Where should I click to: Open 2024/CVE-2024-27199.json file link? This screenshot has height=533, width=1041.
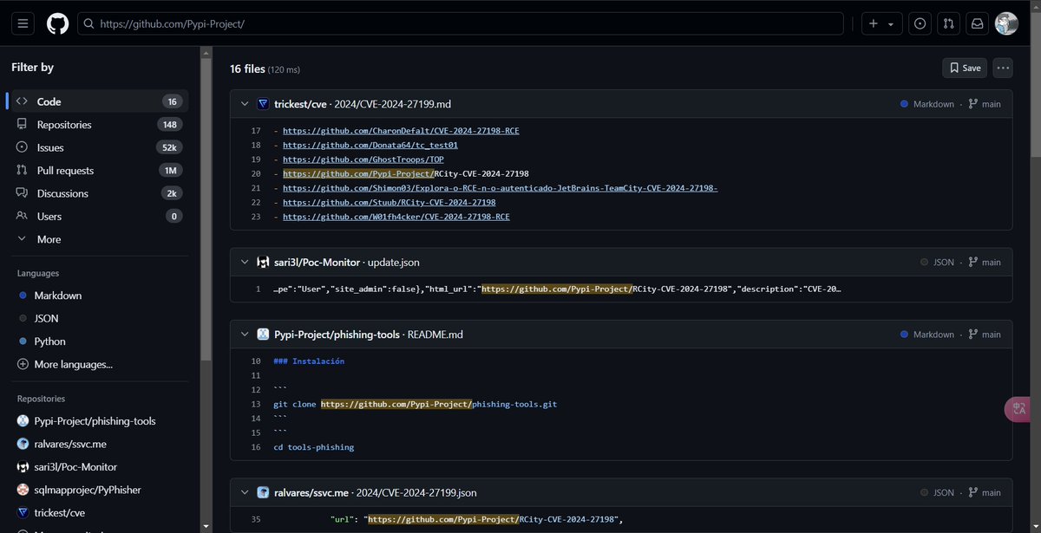416,492
